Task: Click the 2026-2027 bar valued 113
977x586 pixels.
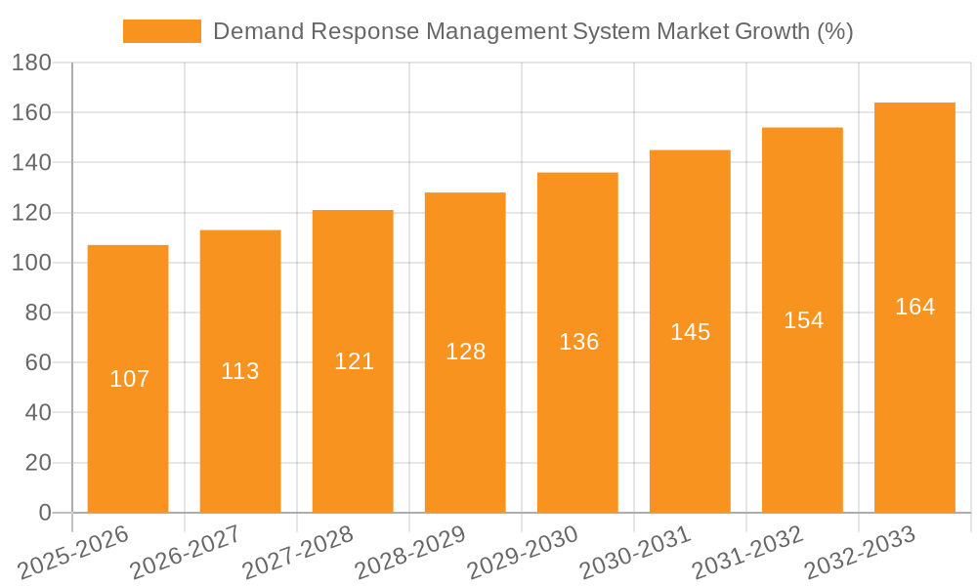Action: (240, 371)
